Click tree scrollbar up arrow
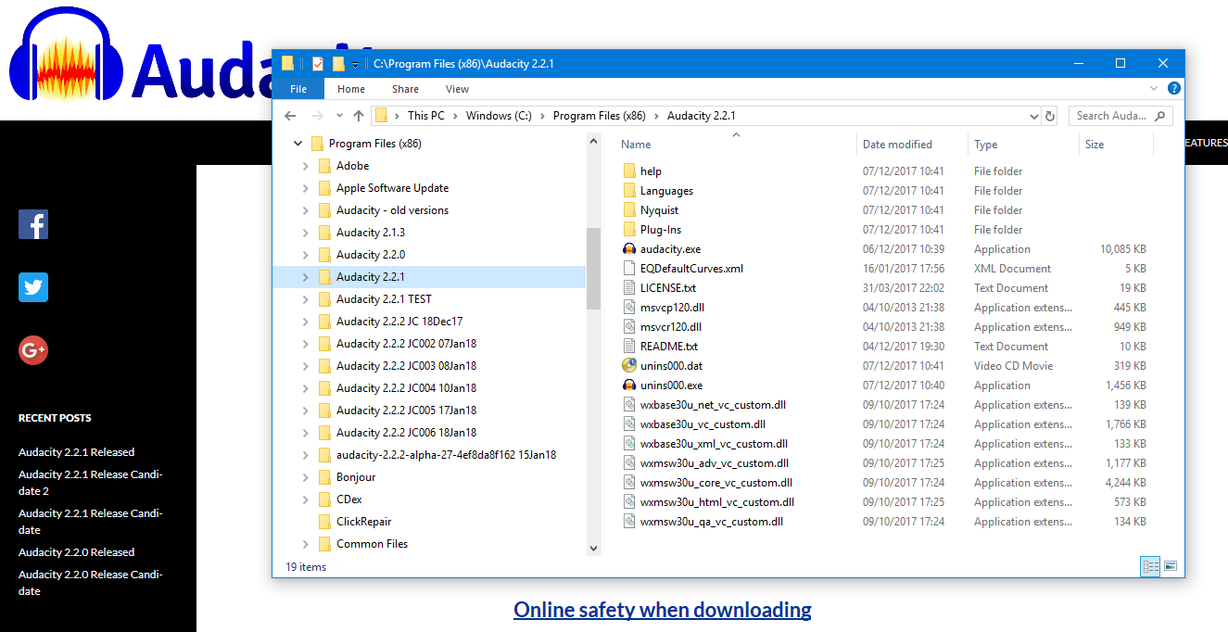This screenshot has width=1228, height=632. (x=593, y=141)
